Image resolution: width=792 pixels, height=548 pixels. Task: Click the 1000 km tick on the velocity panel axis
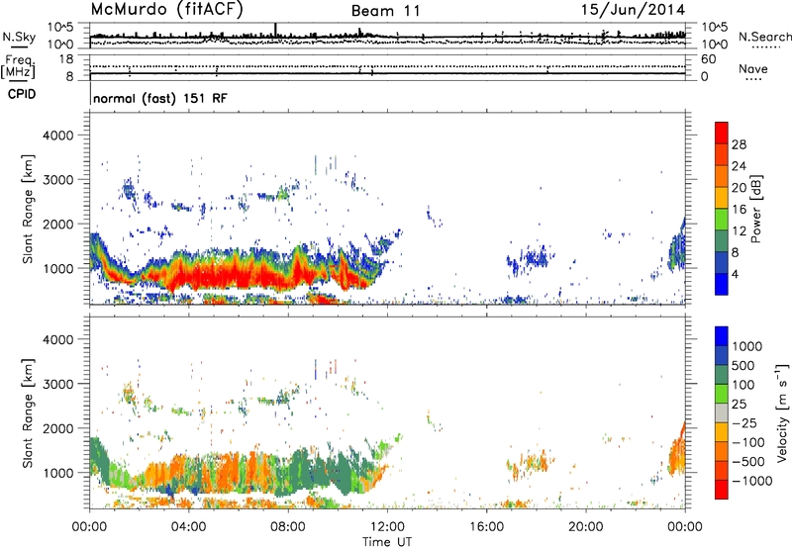click(x=57, y=473)
